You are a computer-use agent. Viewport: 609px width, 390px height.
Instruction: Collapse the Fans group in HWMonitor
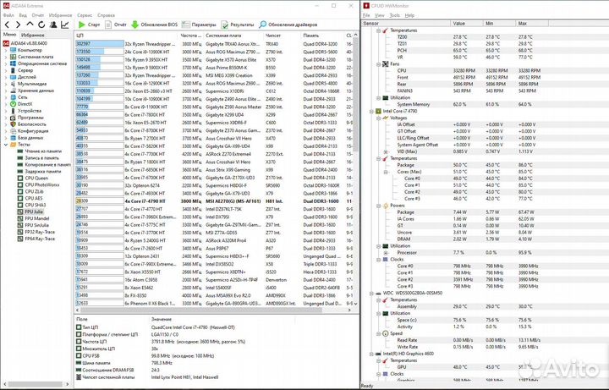tap(378, 64)
